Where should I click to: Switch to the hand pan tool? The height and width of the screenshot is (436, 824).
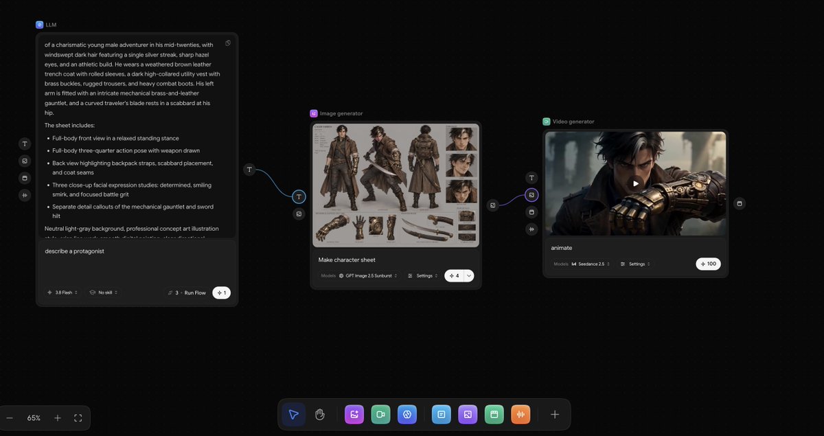coord(319,414)
